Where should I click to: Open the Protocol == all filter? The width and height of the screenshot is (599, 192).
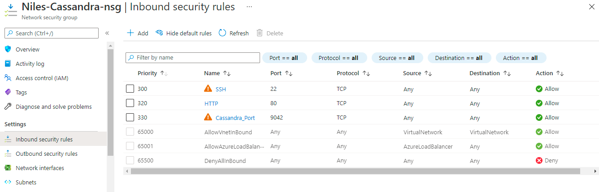339,58
